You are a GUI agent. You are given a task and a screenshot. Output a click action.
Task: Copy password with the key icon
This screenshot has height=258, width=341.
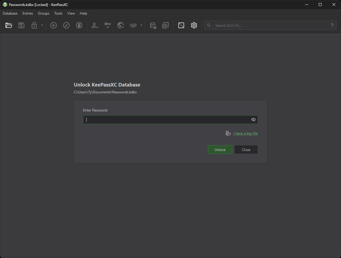point(107,25)
